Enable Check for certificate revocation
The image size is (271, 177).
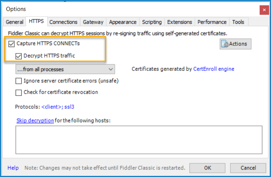coord(19,92)
